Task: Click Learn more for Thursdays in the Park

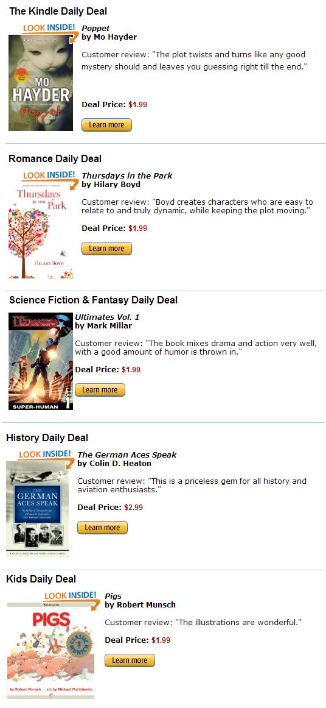Action: (106, 249)
